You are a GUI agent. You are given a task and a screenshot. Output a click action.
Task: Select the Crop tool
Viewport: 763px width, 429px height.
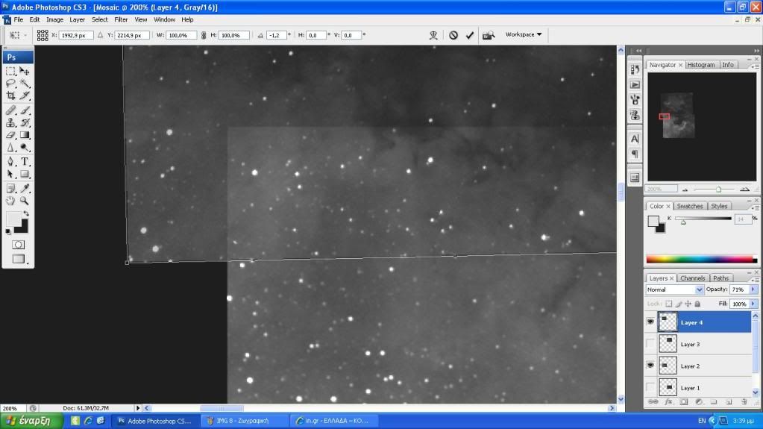[10, 95]
